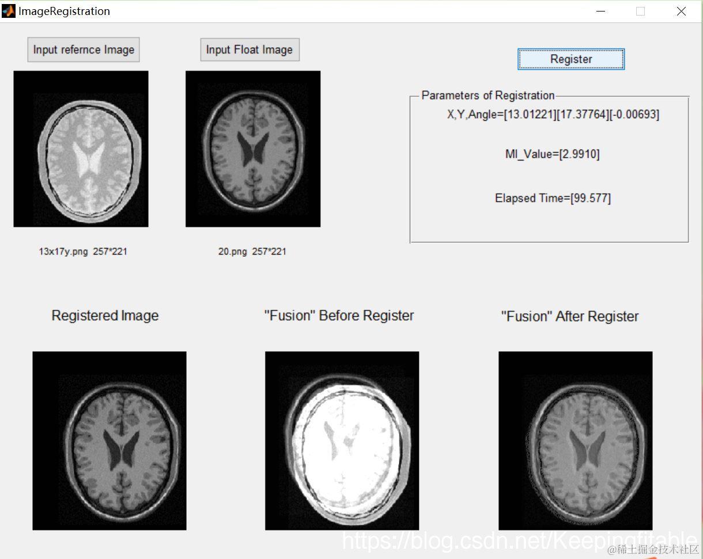Click the Registered Image result picture
This screenshot has height=559, width=703.
109,440
